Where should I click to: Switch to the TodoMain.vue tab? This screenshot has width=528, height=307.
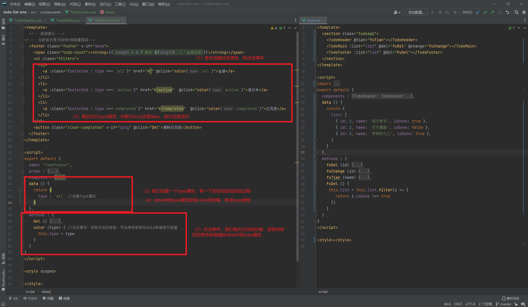point(67,20)
